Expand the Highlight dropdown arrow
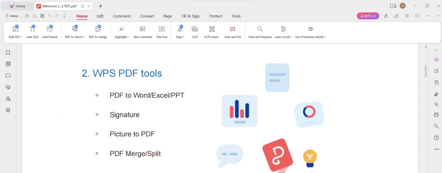This screenshot has height=173, width=442. [x=128, y=37]
